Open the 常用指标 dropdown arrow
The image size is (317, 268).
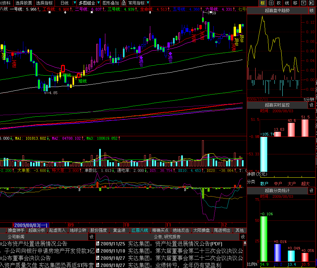pyautogui.click(x=148, y=3)
